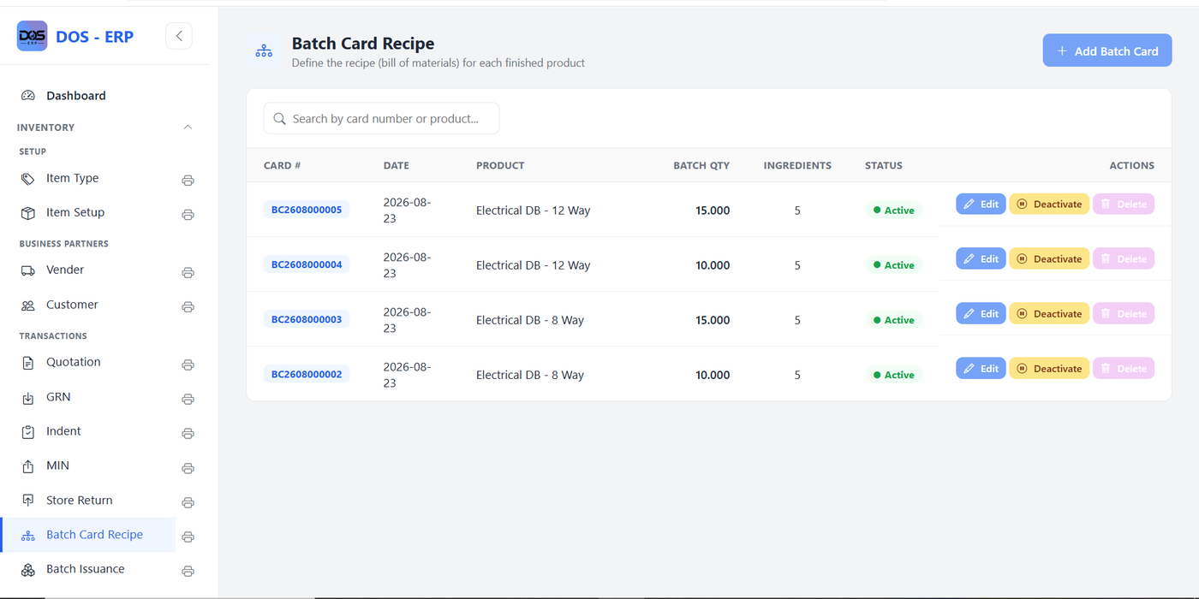Click the MIN upload icon
Image resolution: width=1199 pixels, height=599 pixels.
coord(28,466)
